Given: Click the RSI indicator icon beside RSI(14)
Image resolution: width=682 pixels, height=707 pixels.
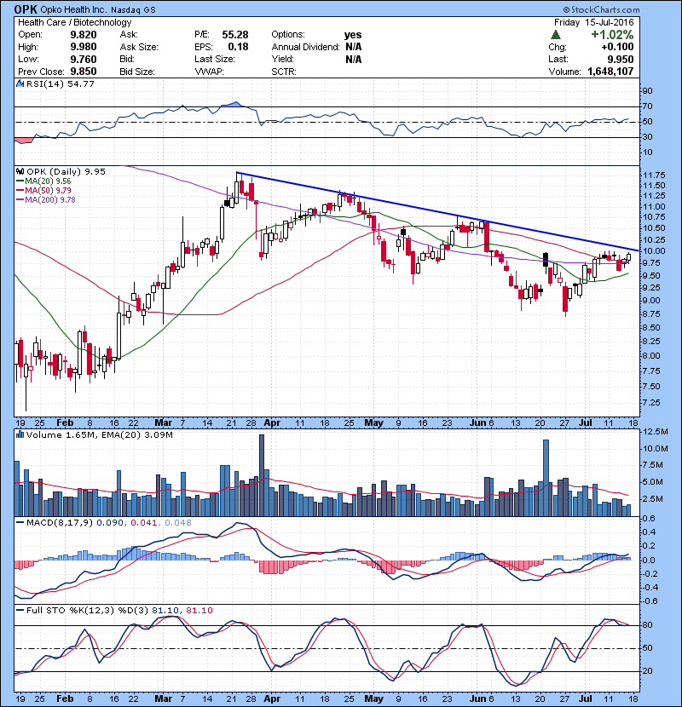Looking at the screenshot, I should point(20,83).
